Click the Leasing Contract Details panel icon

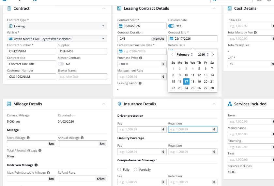[x=119, y=8]
